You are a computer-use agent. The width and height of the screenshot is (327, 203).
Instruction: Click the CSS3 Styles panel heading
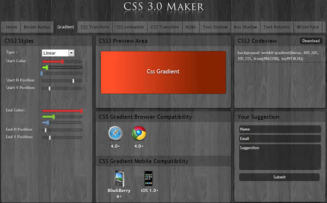tap(19, 41)
